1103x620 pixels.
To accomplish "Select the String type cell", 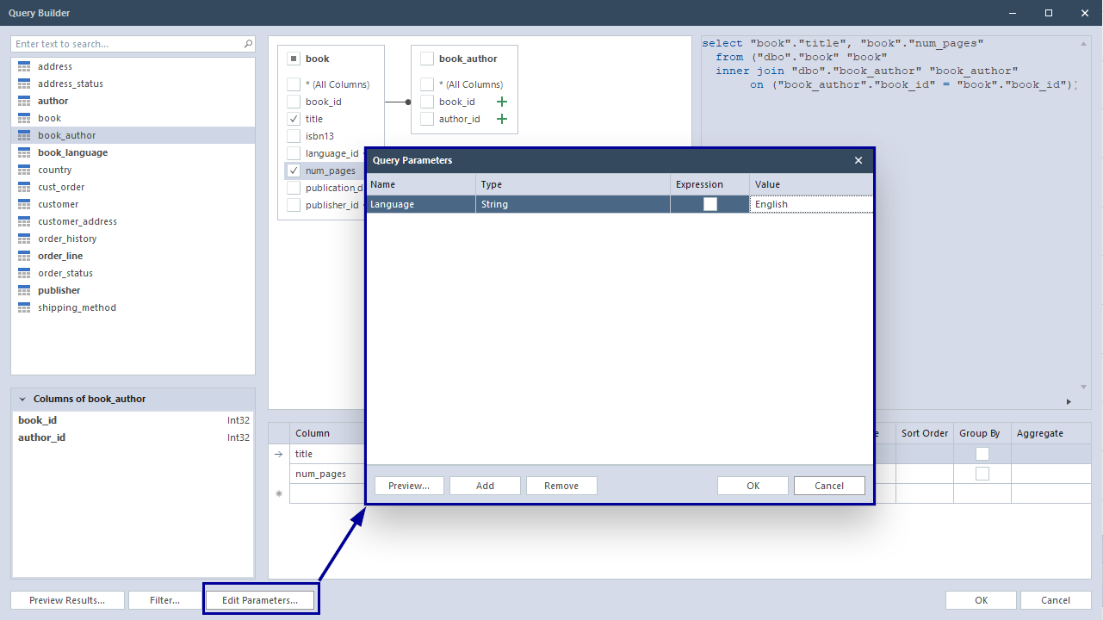I will (573, 204).
